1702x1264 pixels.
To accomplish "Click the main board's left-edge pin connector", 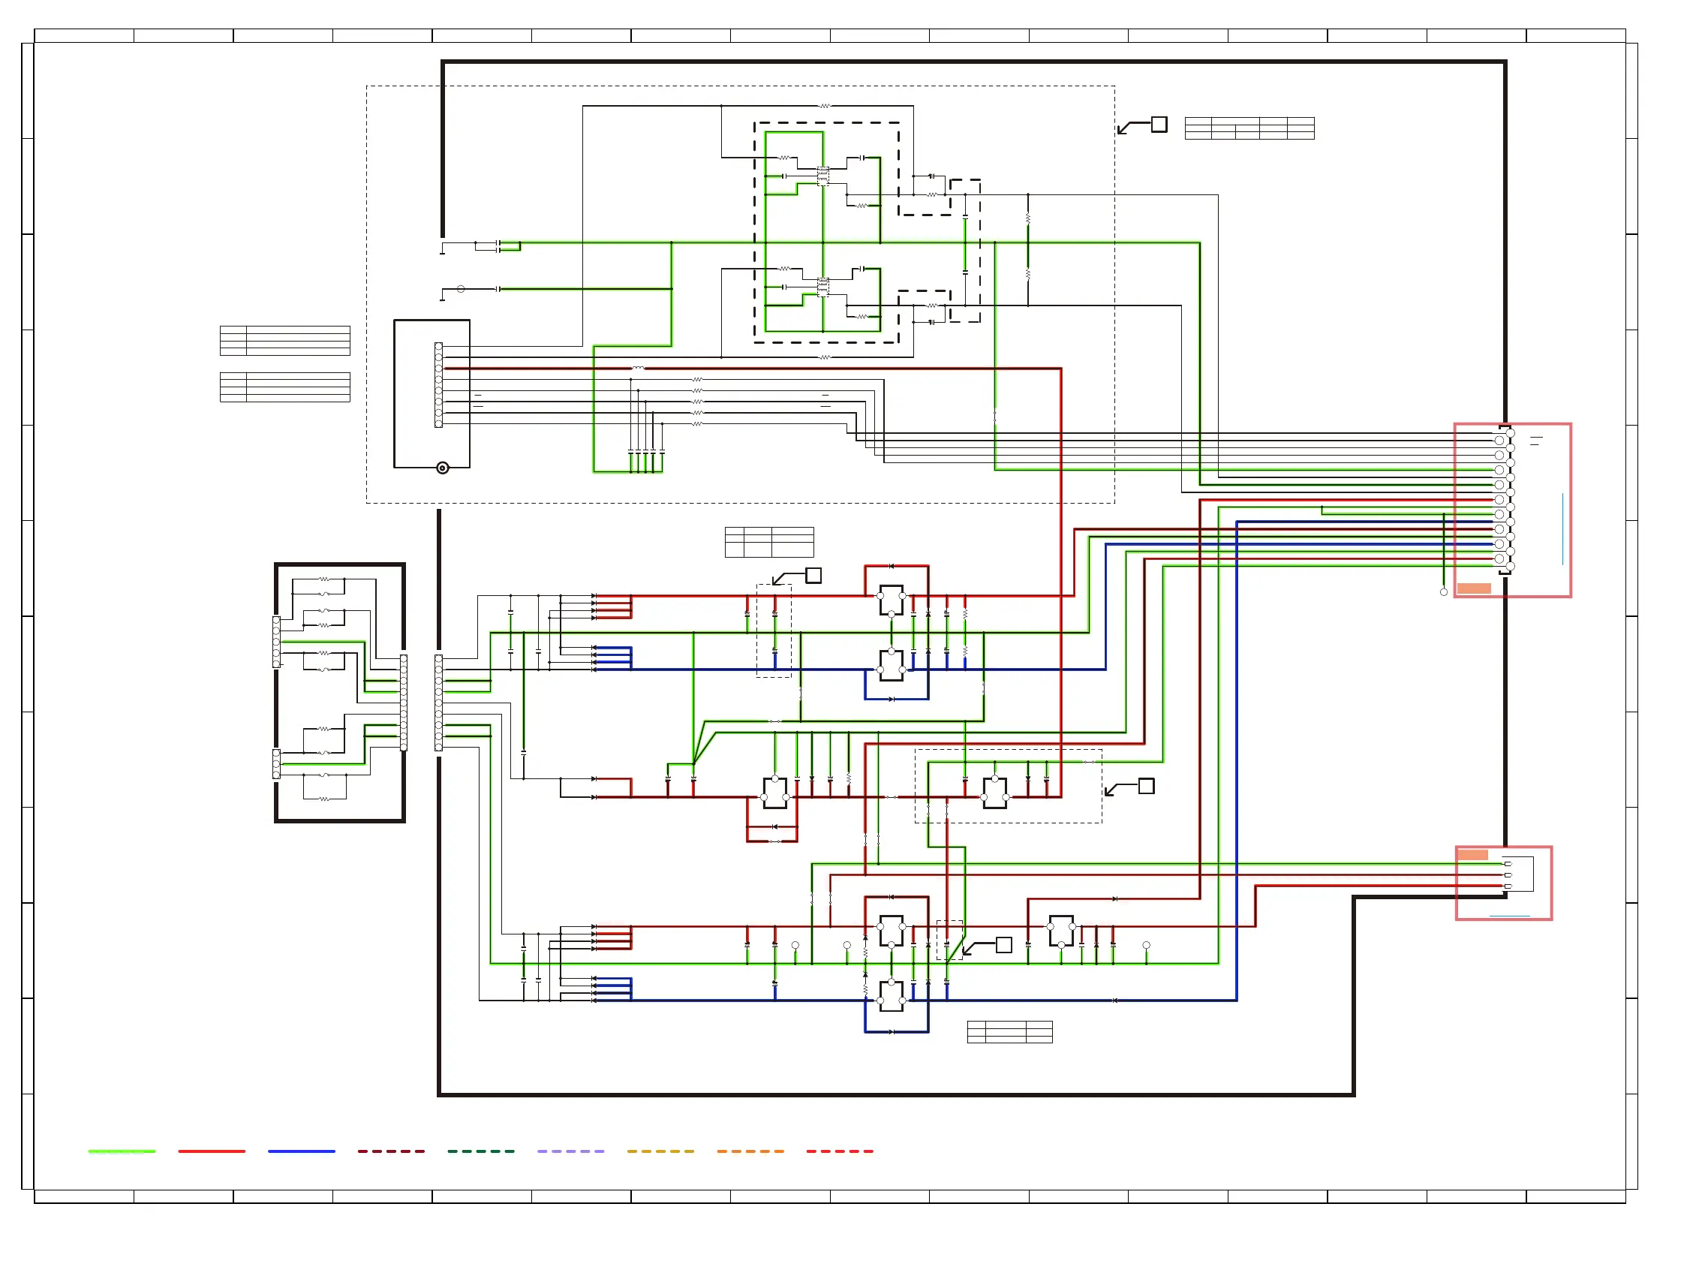I will [x=438, y=703].
